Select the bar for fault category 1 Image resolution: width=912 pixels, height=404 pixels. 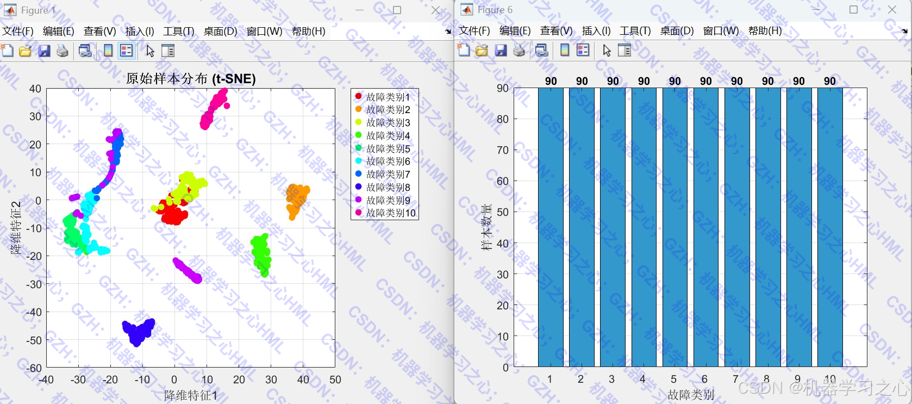pyautogui.click(x=551, y=227)
